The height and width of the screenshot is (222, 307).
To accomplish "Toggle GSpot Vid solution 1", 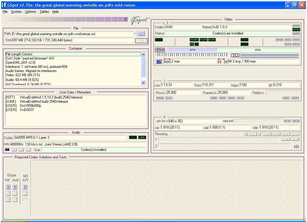I will coord(8,187).
